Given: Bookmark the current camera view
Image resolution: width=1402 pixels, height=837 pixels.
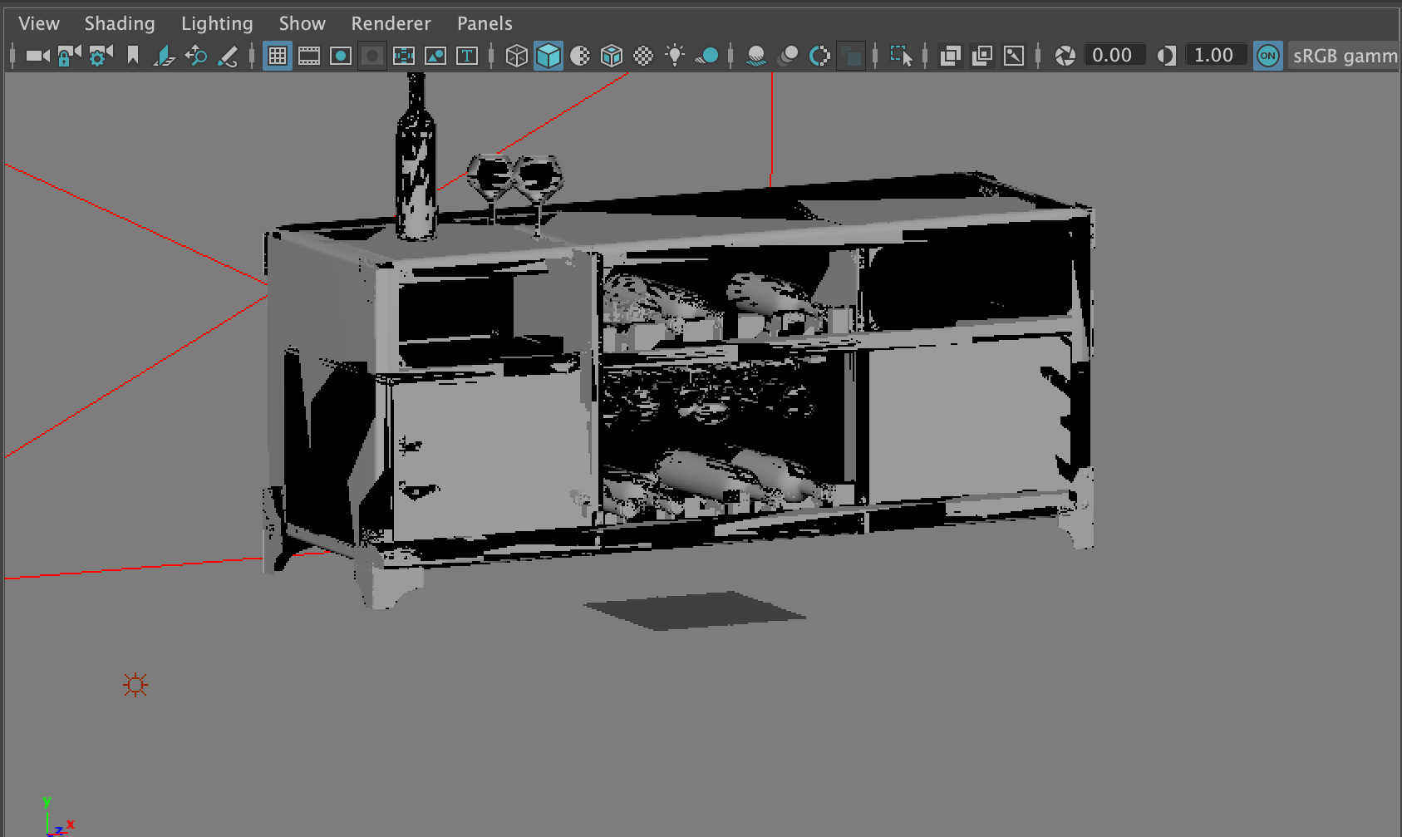Looking at the screenshot, I should click(x=133, y=55).
